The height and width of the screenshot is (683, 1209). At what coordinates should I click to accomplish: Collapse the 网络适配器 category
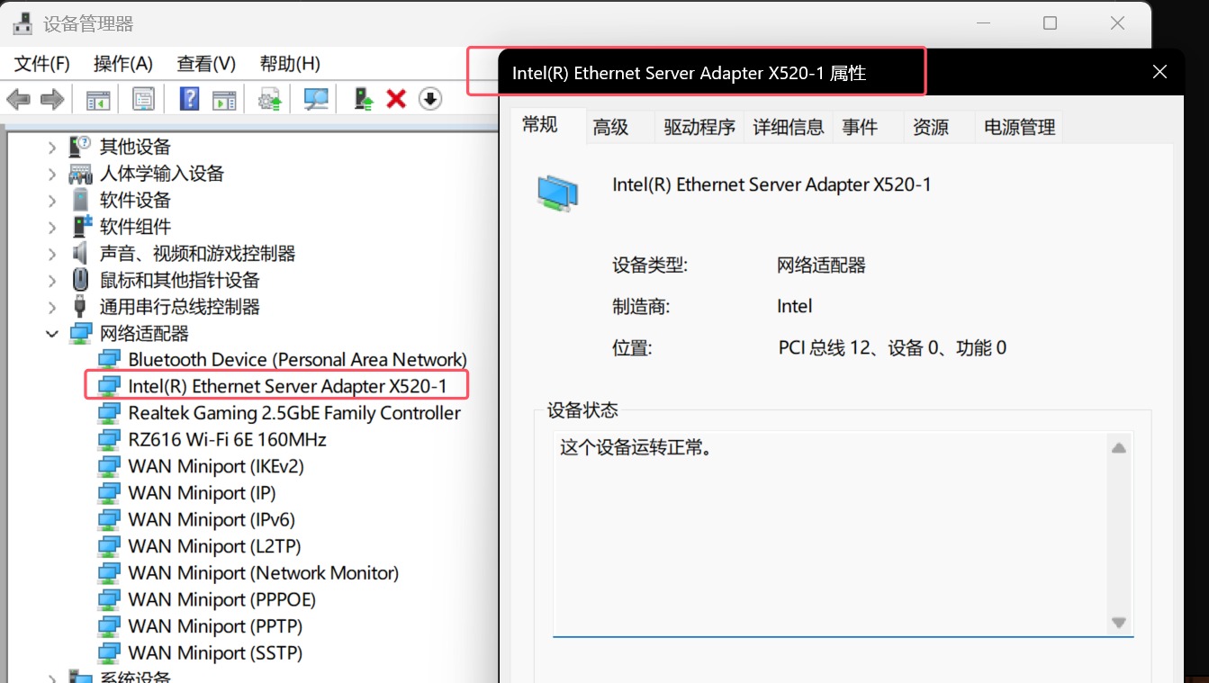(51, 334)
